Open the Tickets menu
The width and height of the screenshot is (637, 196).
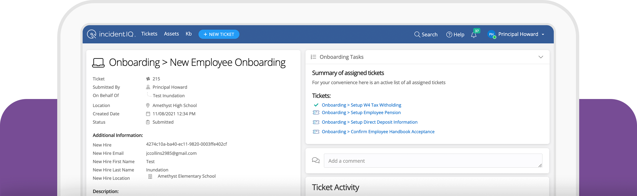pos(149,34)
